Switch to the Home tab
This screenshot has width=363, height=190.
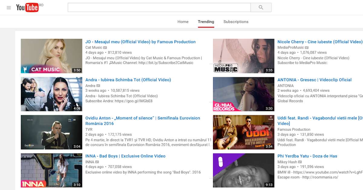[183, 22]
